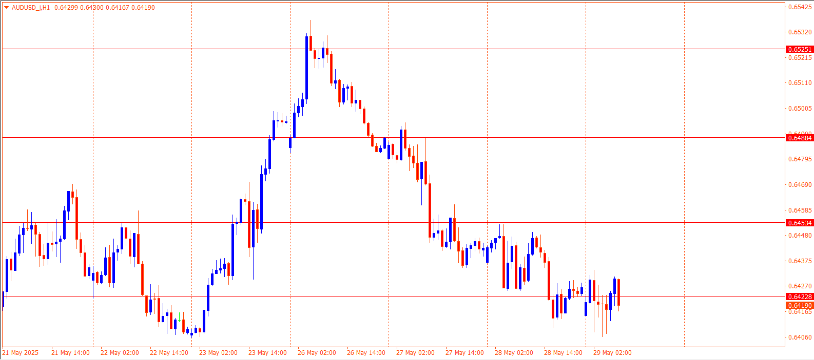Click the 28 May 02:00 time label

[514, 353]
